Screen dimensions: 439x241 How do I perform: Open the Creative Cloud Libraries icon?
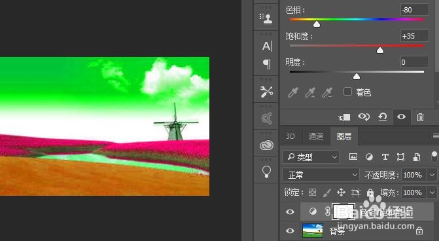click(x=266, y=145)
